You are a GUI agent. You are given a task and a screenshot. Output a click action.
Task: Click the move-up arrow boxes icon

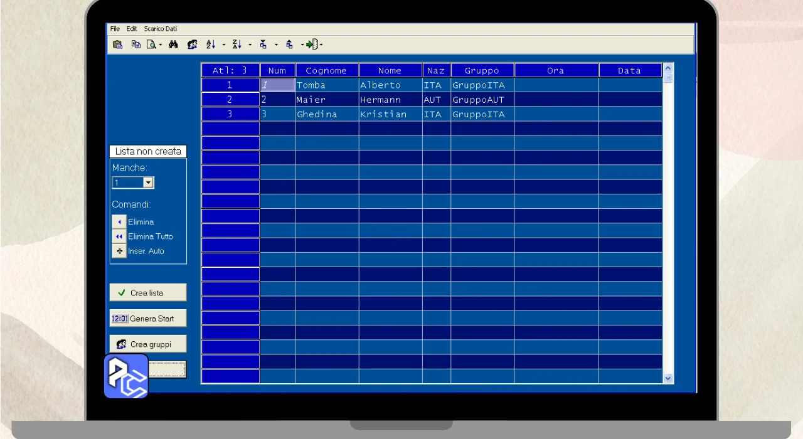click(x=289, y=45)
